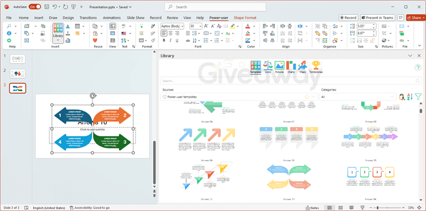Click the Record button
426x211 pixels.
coord(349,18)
